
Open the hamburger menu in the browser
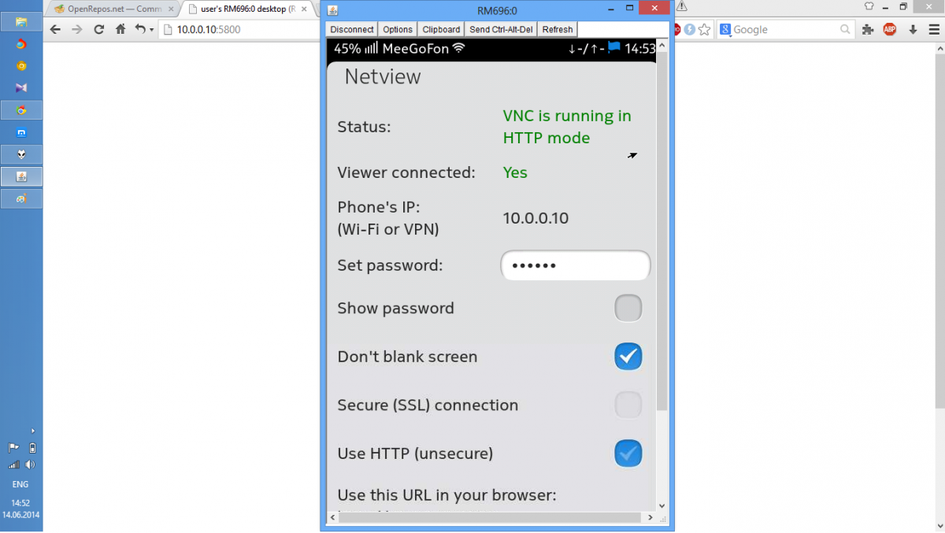pos(933,30)
